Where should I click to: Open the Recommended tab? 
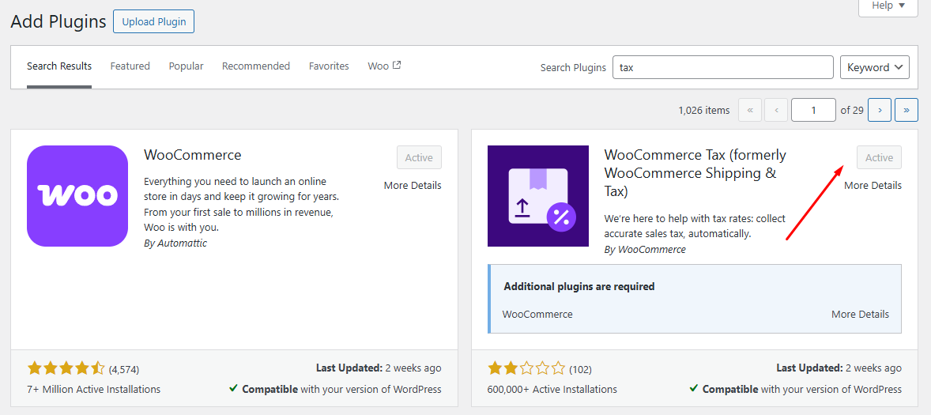click(x=256, y=66)
